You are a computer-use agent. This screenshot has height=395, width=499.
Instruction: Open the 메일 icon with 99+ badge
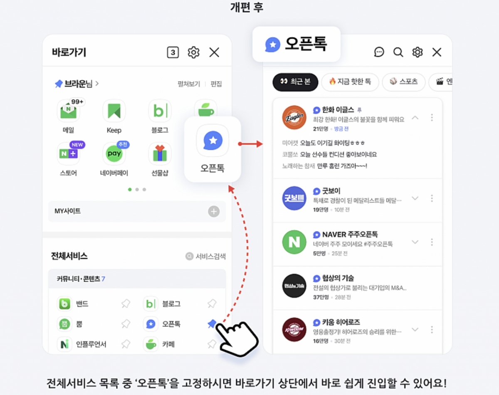[68, 111]
